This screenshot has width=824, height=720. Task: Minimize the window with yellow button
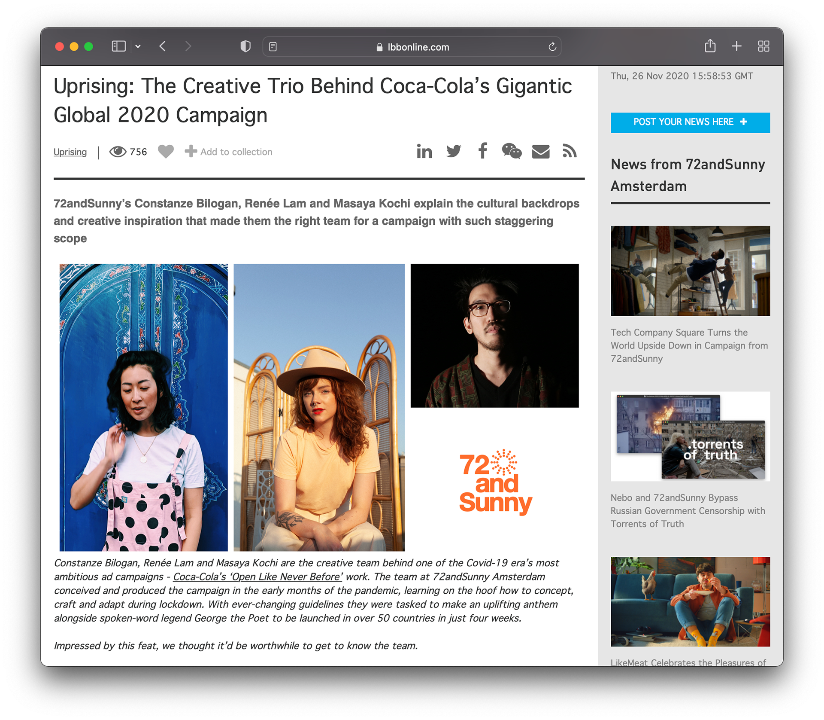tap(74, 46)
